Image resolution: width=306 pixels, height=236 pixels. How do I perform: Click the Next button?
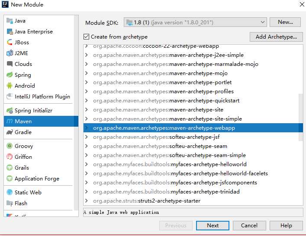tap(213, 226)
